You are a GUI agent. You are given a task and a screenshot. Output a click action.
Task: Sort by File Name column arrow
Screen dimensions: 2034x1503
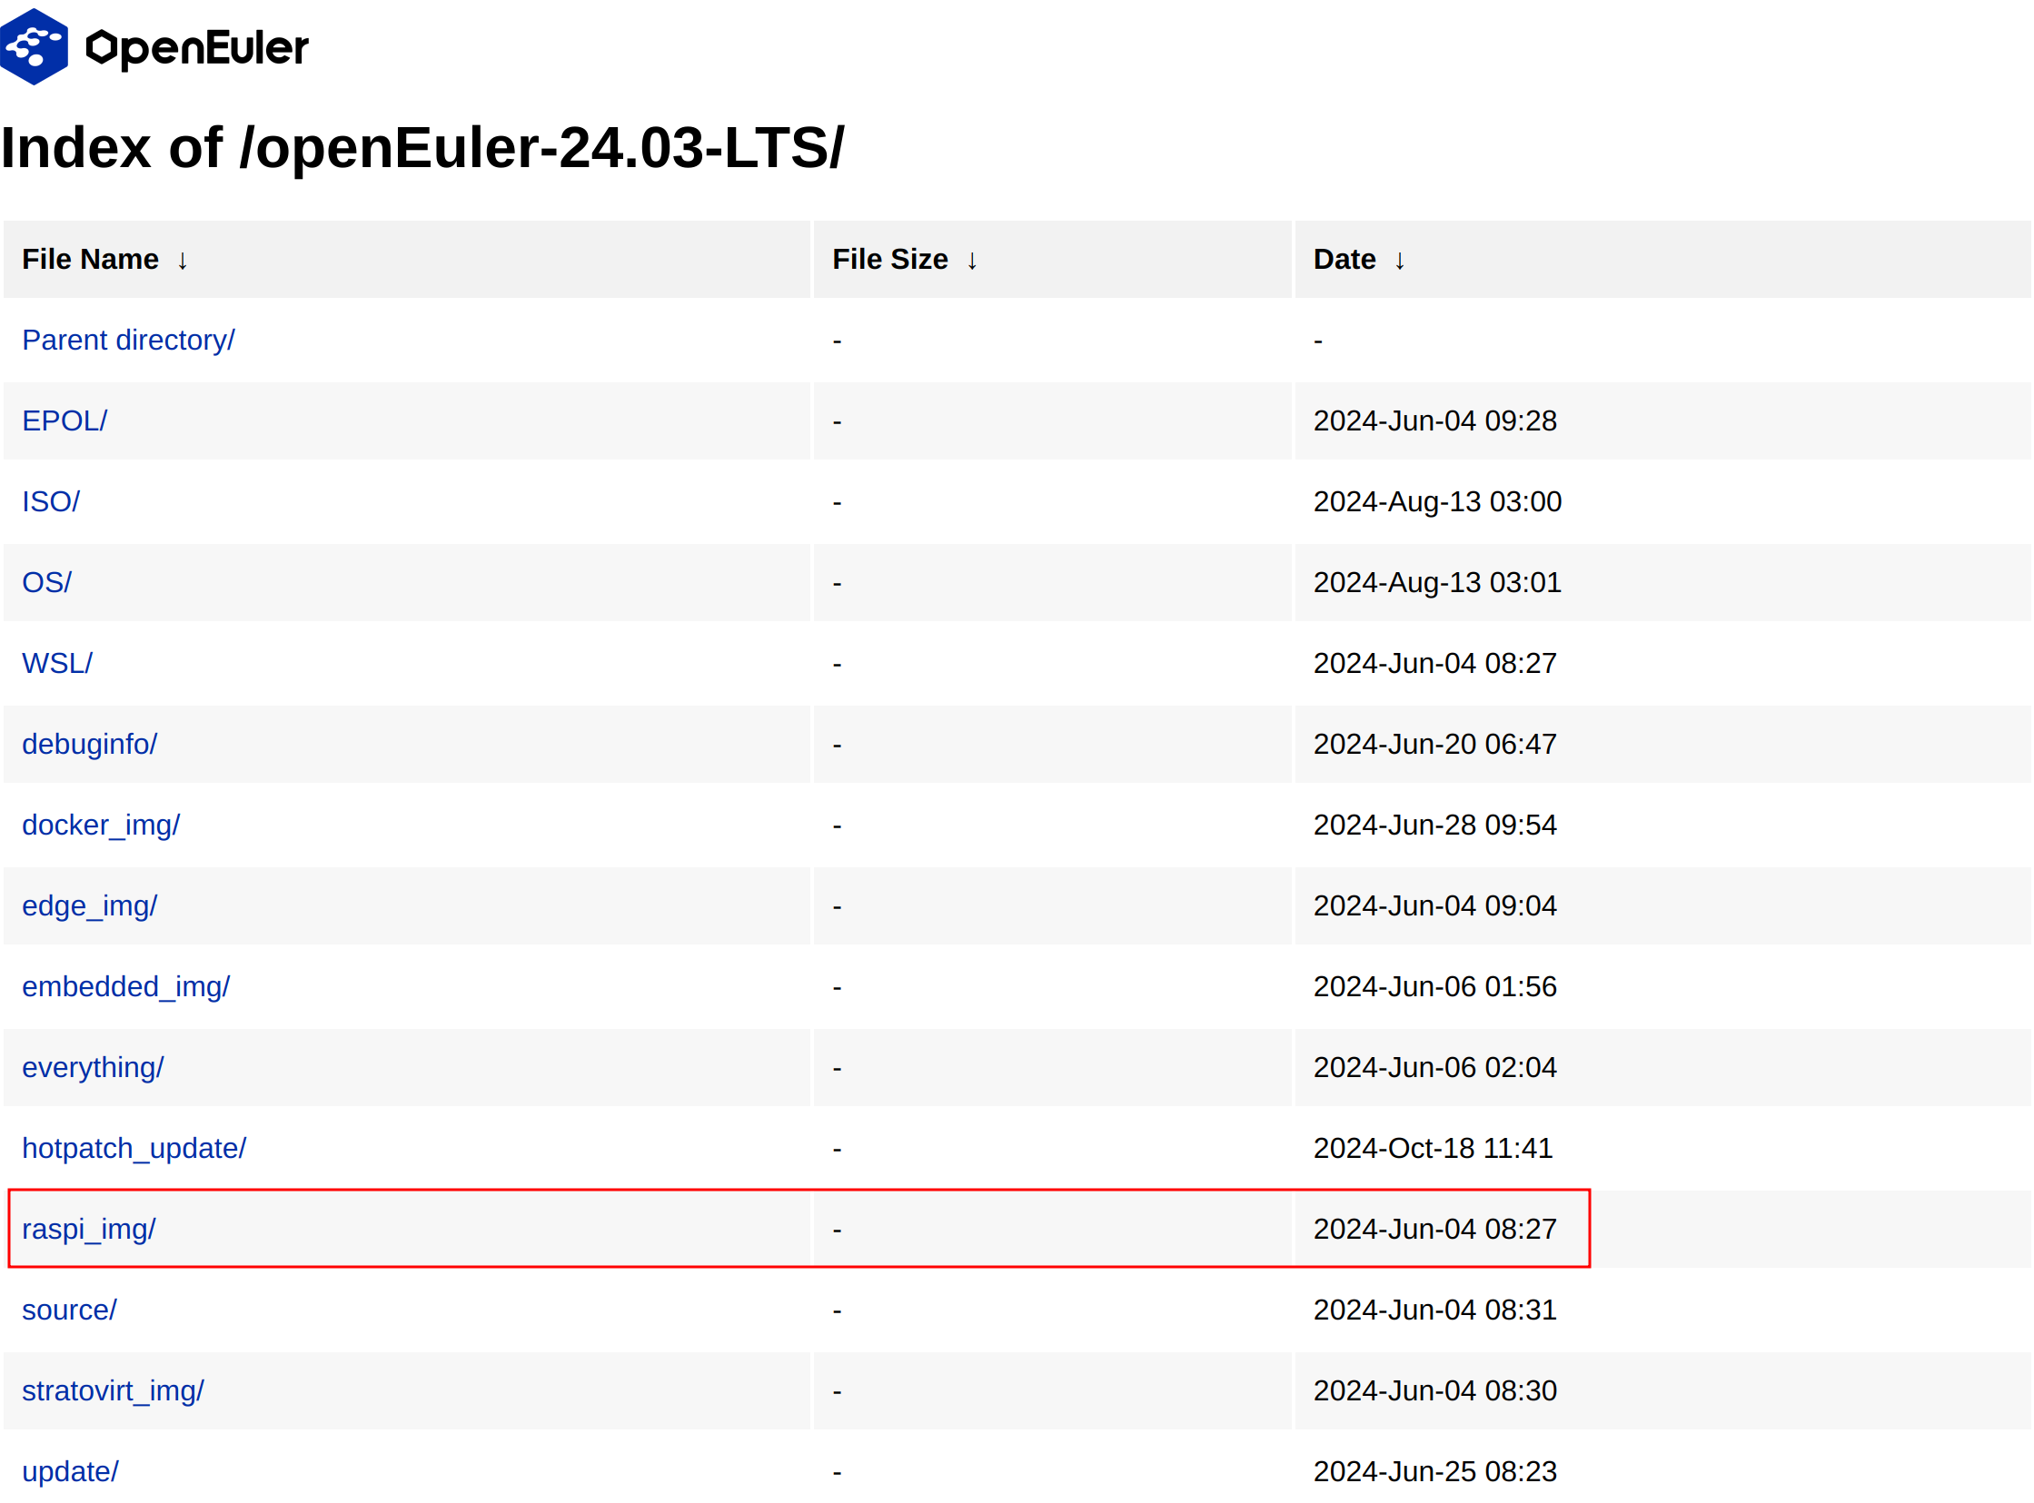(x=182, y=262)
